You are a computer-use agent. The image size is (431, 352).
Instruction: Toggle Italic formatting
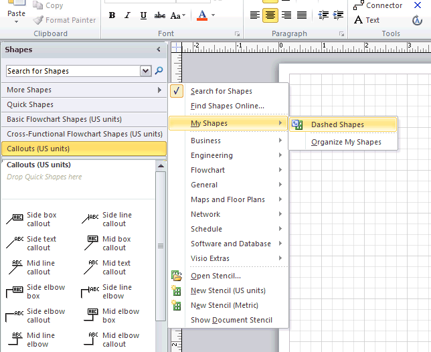tap(127, 15)
